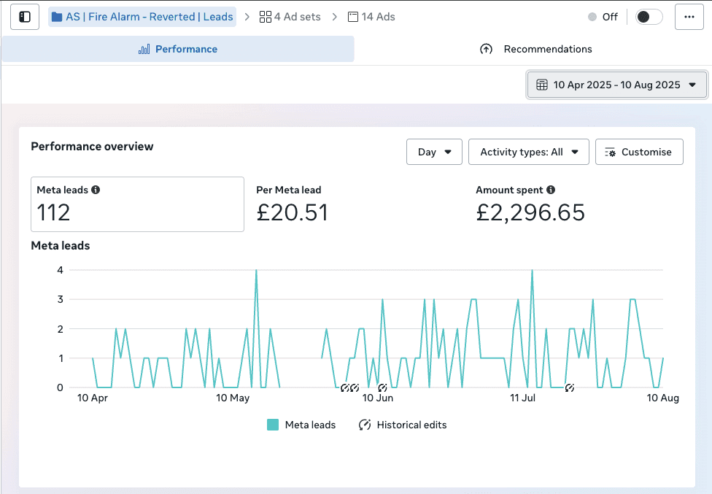Image resolution: width=712 pixels, height=494 pixels.
Task: Go to 4 Ad sets breadcrumb
Action: (x=290, y=17)
